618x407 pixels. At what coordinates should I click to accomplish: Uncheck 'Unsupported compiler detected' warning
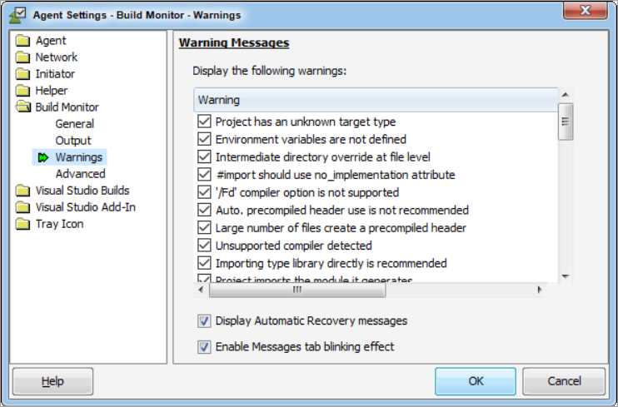tap(204, 246)
